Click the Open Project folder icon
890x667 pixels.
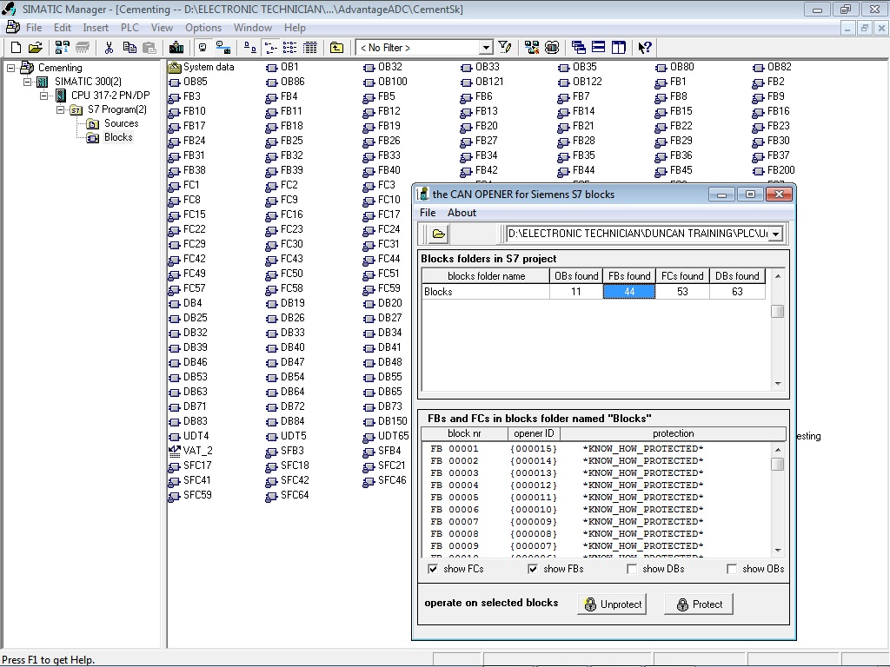(x=35, y=48)
